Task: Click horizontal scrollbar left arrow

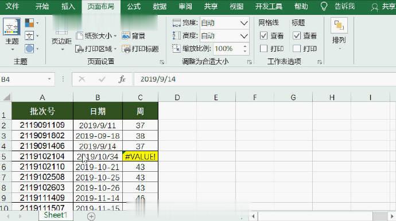Action: 253,216
